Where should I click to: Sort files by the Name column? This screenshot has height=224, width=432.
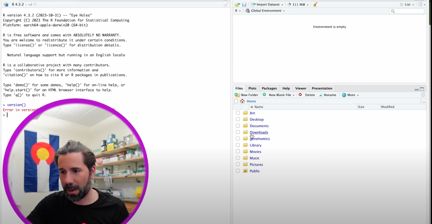pos(259,107)
